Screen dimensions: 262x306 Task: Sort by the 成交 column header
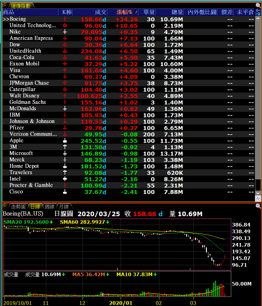pos(90,12)
